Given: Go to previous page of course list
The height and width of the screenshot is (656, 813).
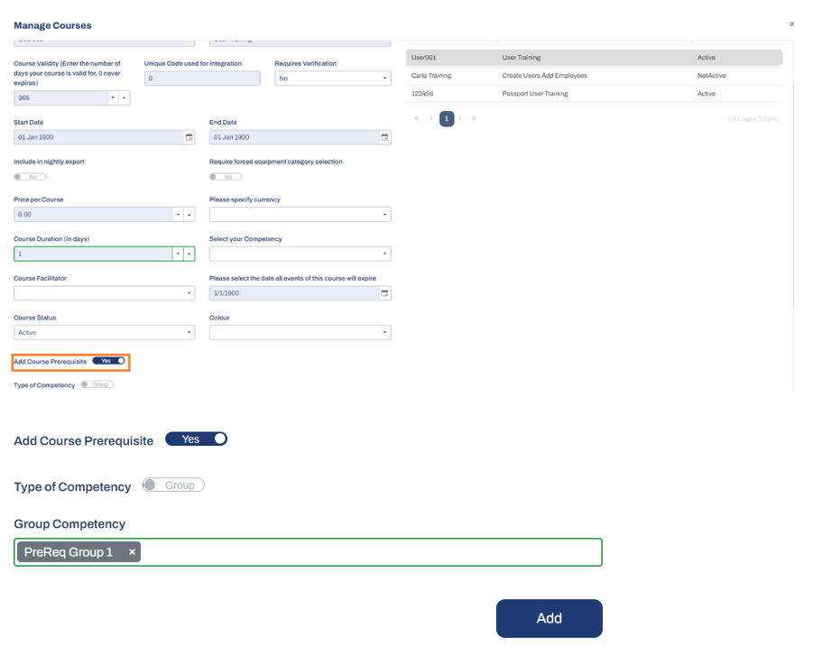Looking at the screenshot, I should [431, 119].
